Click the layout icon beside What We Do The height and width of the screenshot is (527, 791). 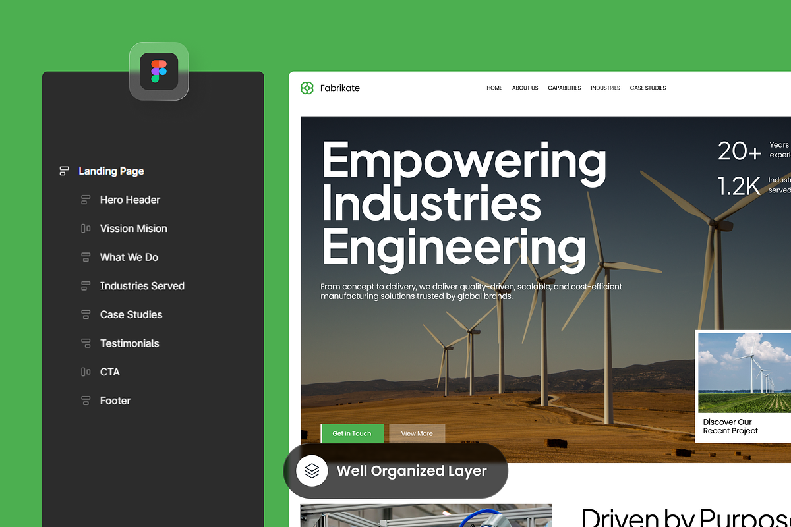click(x=85, y=257)
